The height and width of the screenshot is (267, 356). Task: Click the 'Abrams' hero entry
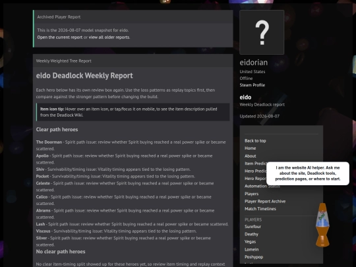pyautogui.click(x=43, y=210)
